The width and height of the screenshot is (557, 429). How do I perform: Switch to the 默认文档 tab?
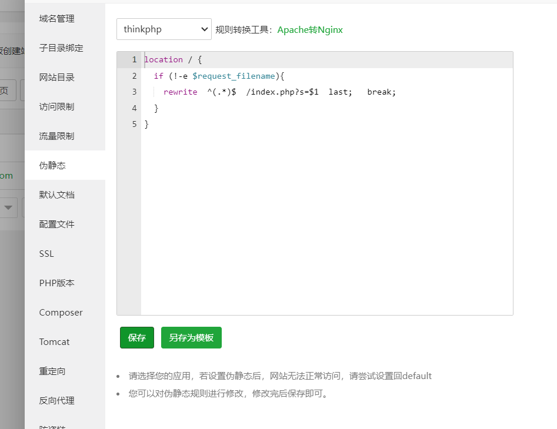pos(57,195)
